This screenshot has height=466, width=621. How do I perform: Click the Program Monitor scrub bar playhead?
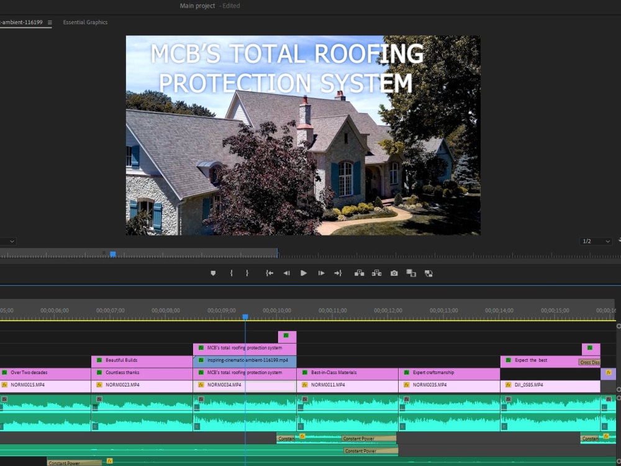[113, 254]
